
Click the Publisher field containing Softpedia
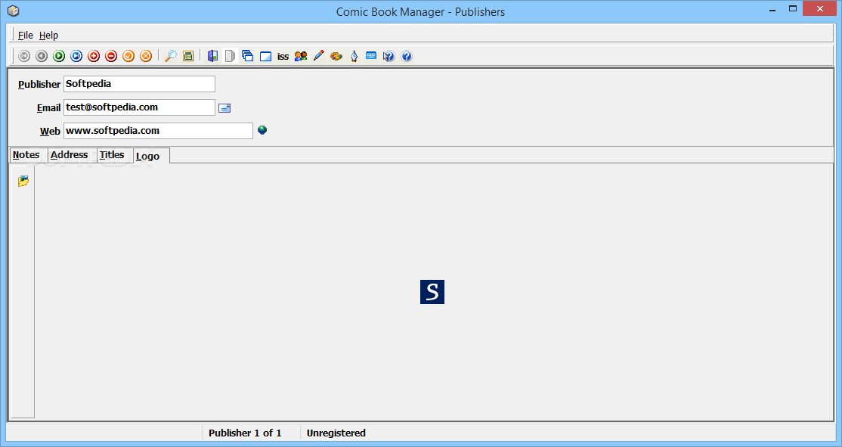tap(140, 84)
